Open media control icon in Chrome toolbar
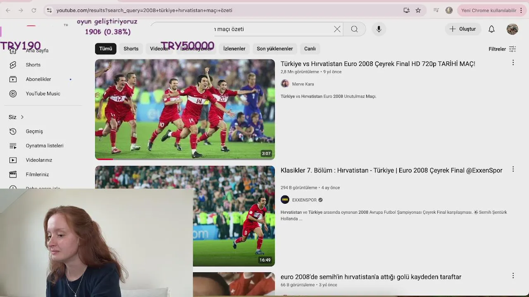This screenshot has height=297, width=529. coord(436,10)
